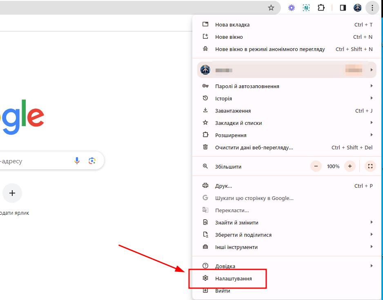
Task: Choose Вийти to exit Chrome
Action: point(287,291)
